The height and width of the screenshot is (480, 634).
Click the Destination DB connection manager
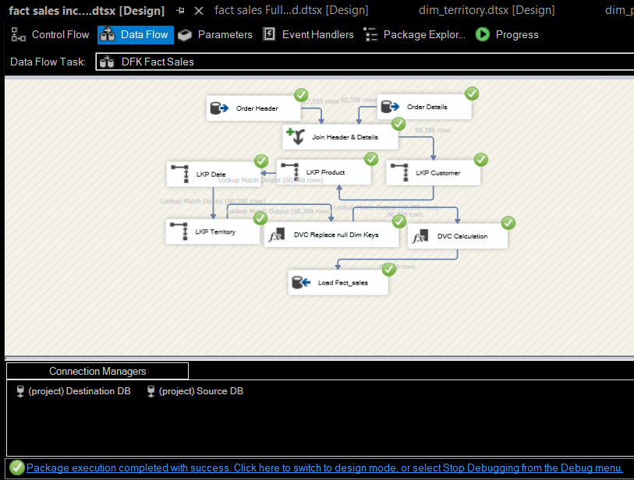[73, 391]
